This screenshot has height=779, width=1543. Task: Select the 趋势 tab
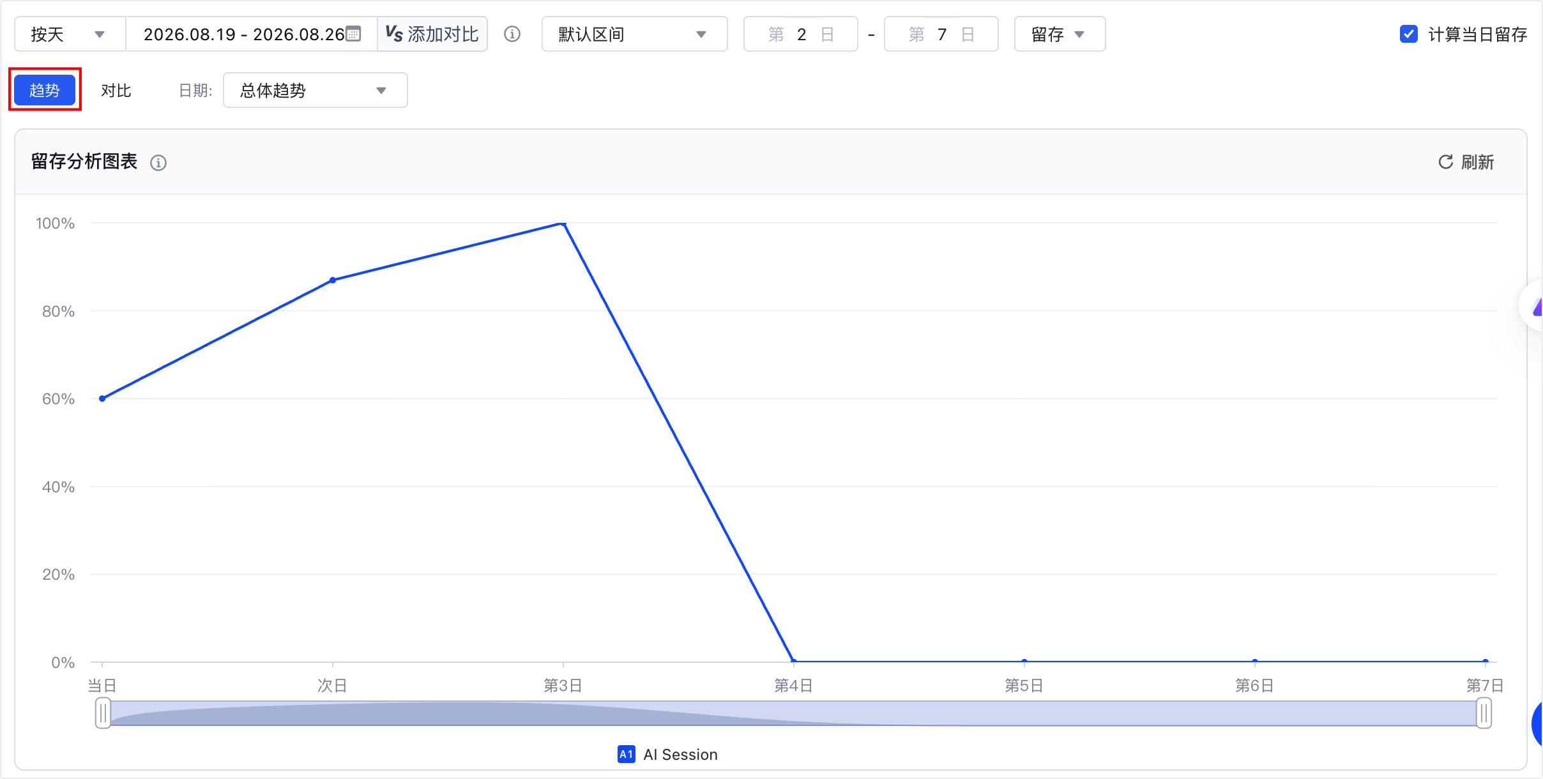click(45, 90)
